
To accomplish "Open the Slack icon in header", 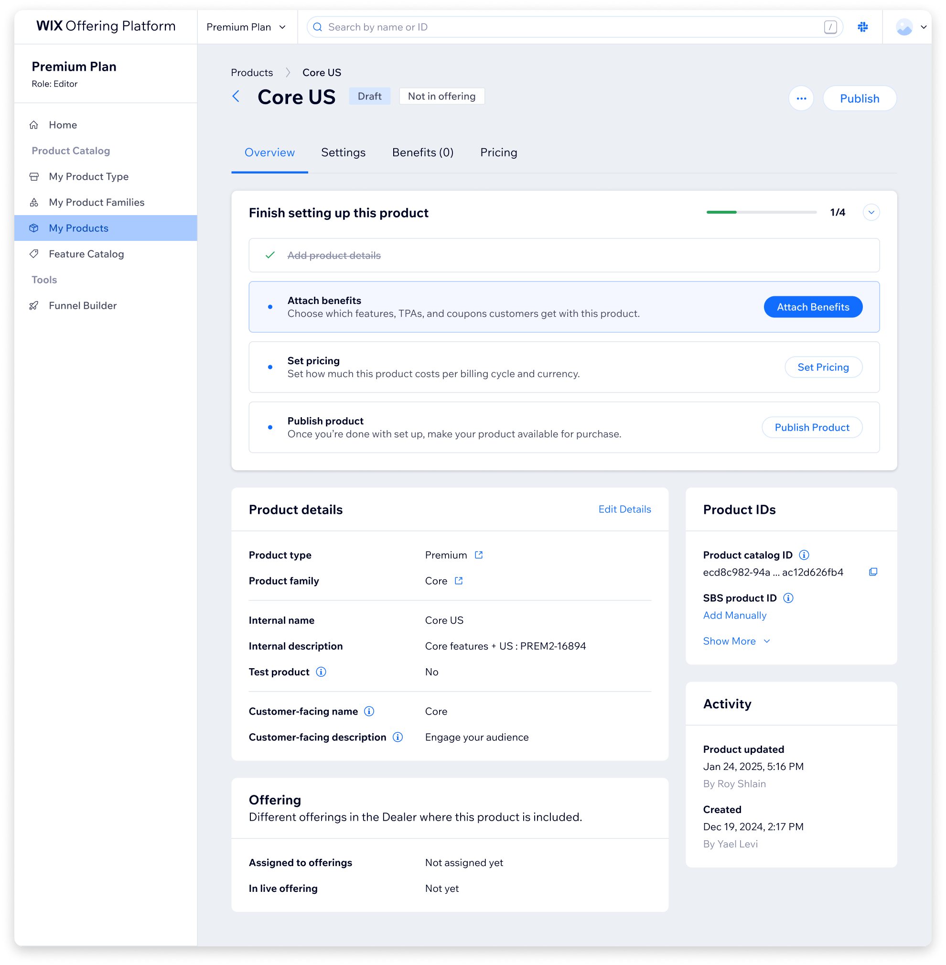I will tap(863, 27).
